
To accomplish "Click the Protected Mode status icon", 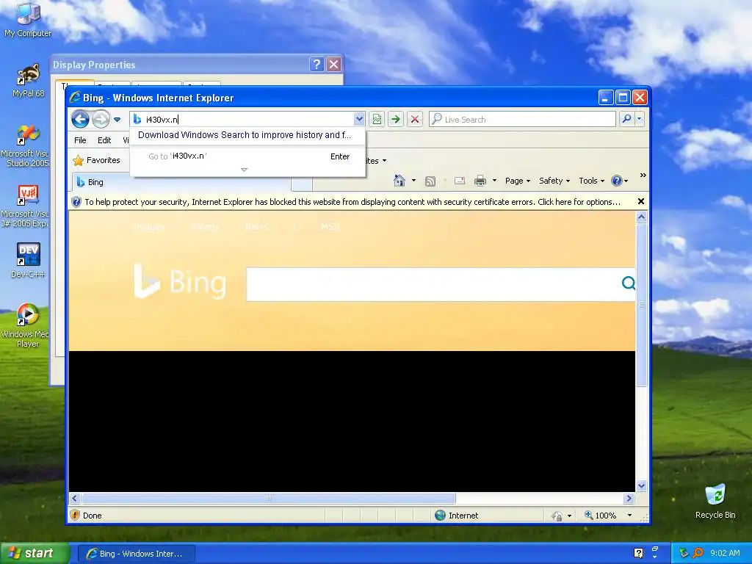I will tap(557, 516).
